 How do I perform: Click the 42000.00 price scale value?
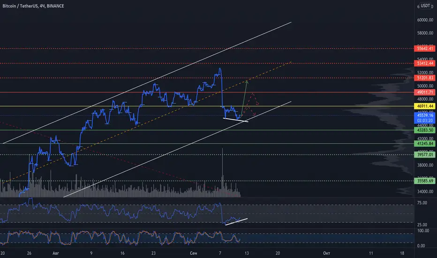pyautogui.click(x=425, y=139)
